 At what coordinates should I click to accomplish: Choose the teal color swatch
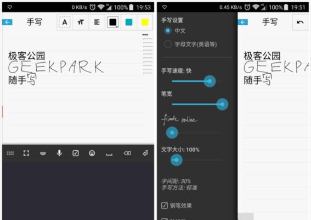(x=129, y=22)
